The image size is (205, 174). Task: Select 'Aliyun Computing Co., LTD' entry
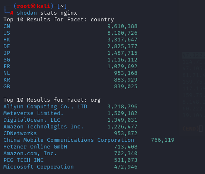(45, 107)
